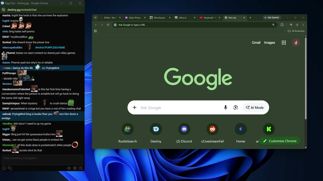Screen dimensions: 323x181
Task: Open the Google apps grid launcher
Action: pyautogui.click(x=284, y=43)
